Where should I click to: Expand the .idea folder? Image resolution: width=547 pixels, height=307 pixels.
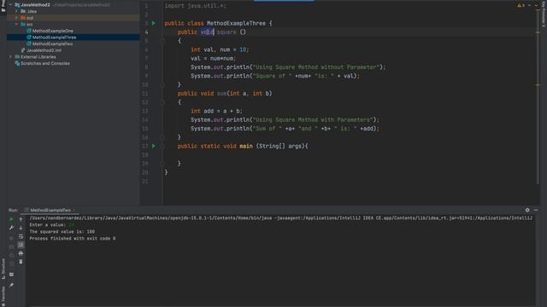(16, 11)
